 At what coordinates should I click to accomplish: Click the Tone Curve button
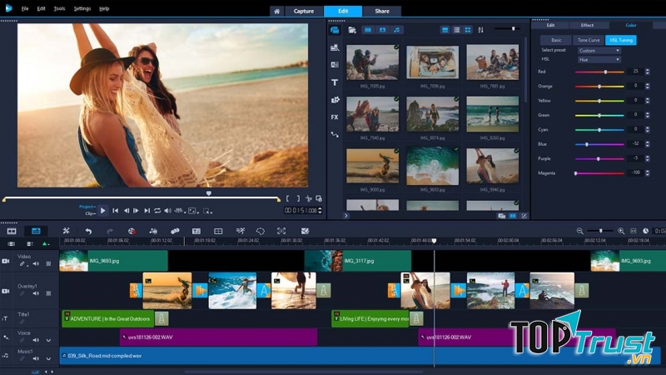point(589,40)
